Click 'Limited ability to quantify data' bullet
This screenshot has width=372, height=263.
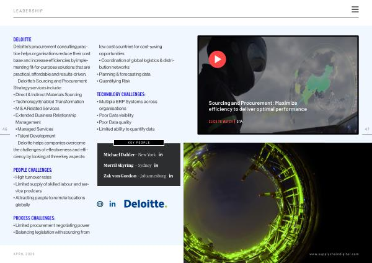(x=126, y=129)
